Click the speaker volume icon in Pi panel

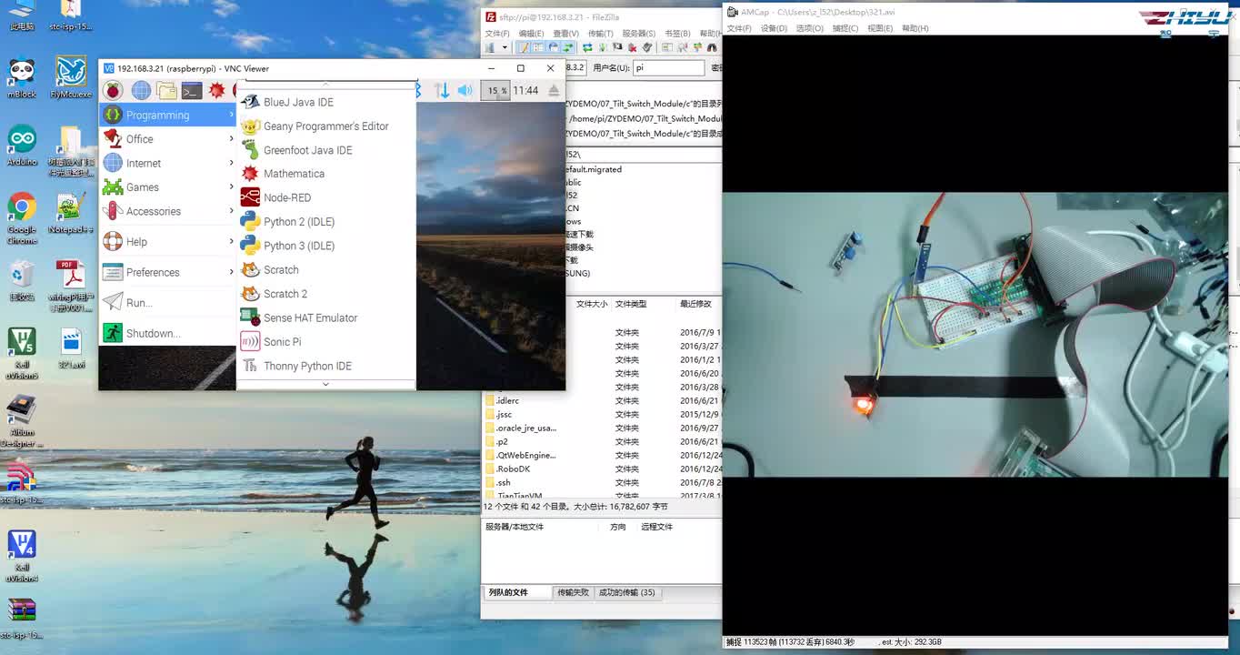pos(465,90)
